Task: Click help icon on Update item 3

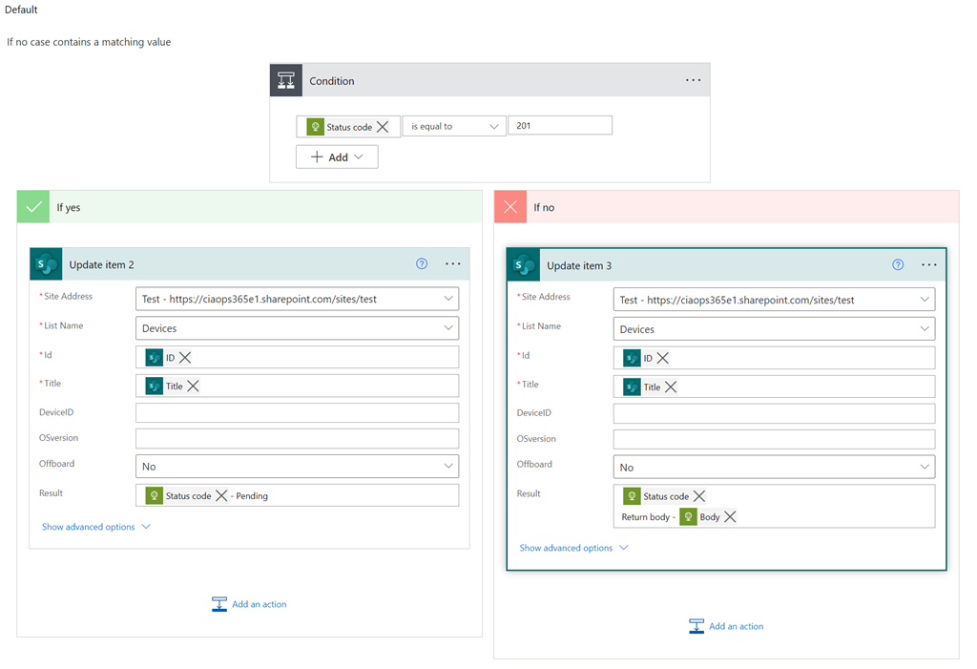Action: pyautogui.click(x=898, y=265)
